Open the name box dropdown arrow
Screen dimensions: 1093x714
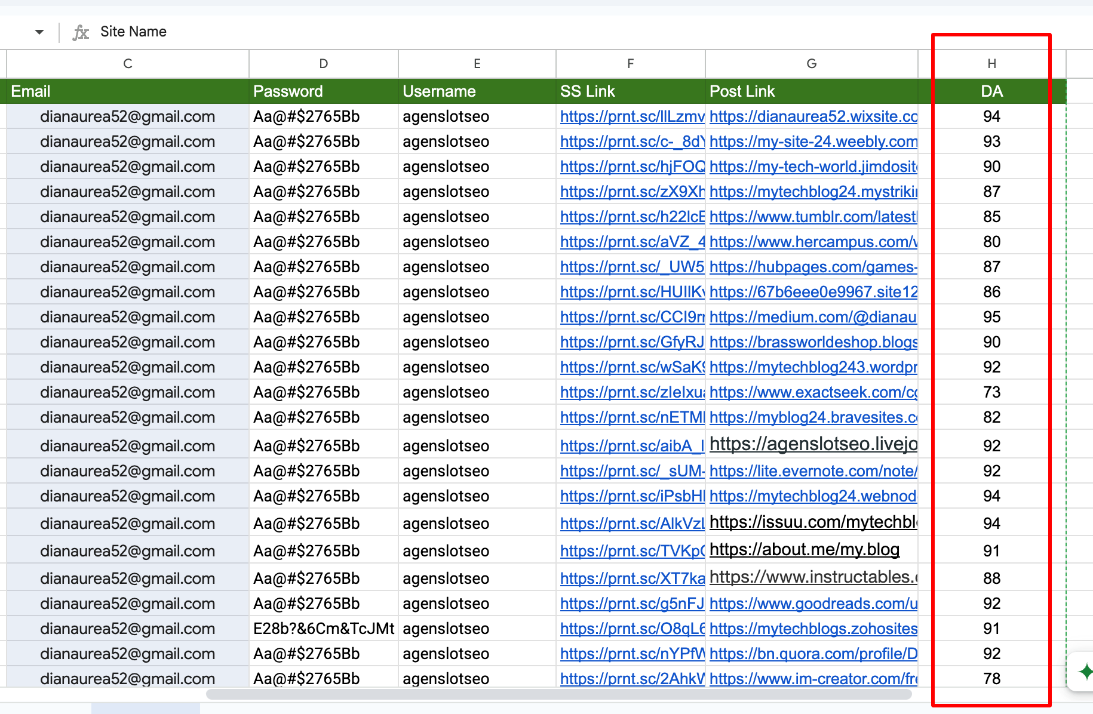(39, 32)
